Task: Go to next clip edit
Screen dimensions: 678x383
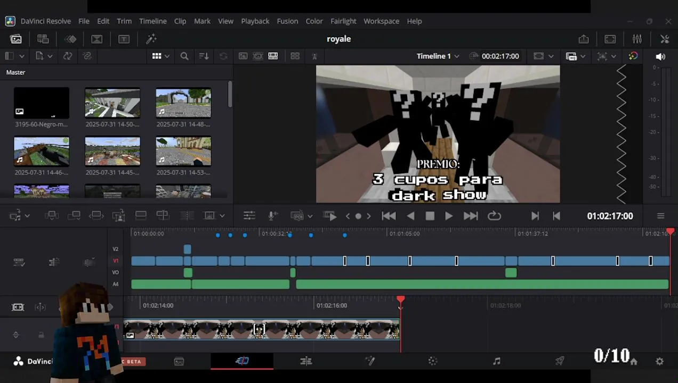Action: (535, 215)
